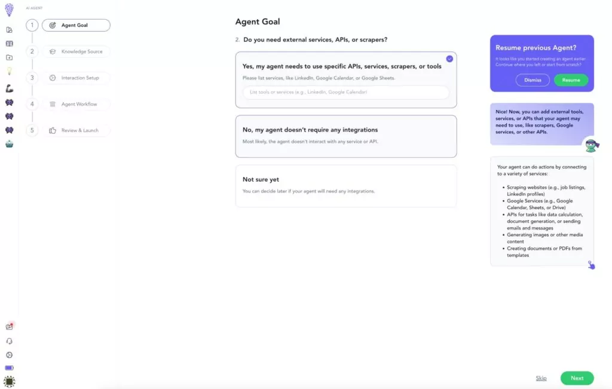Click 'You can decide later' description text

pos(308,191)
